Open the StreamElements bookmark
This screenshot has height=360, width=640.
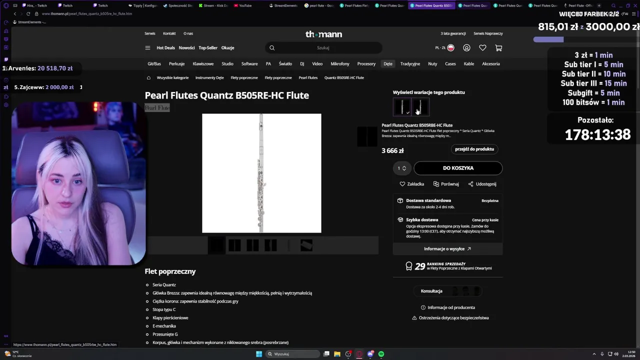(29, 22)
